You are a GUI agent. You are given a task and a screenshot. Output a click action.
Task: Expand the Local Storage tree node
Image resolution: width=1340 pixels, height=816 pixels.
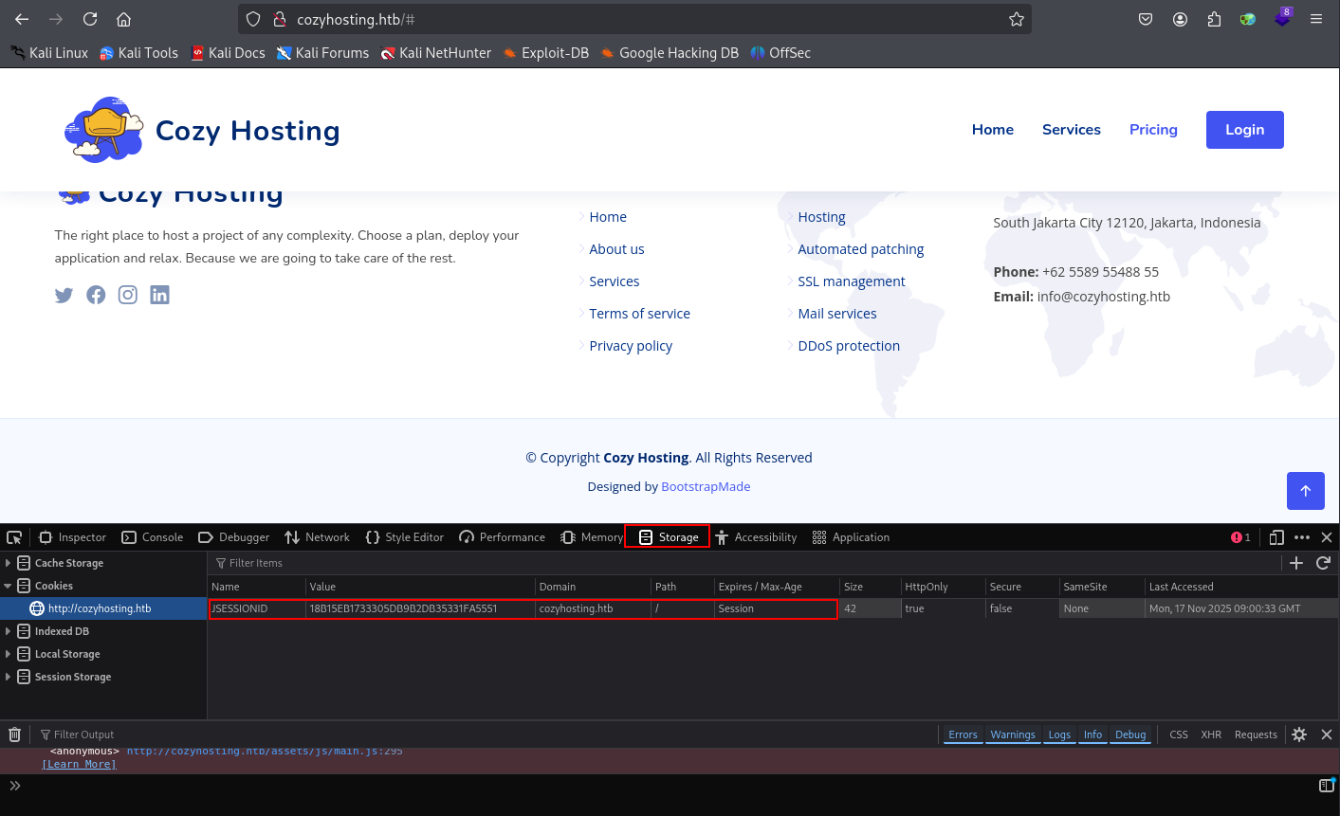pyautogui.click(x=8, y=654)
